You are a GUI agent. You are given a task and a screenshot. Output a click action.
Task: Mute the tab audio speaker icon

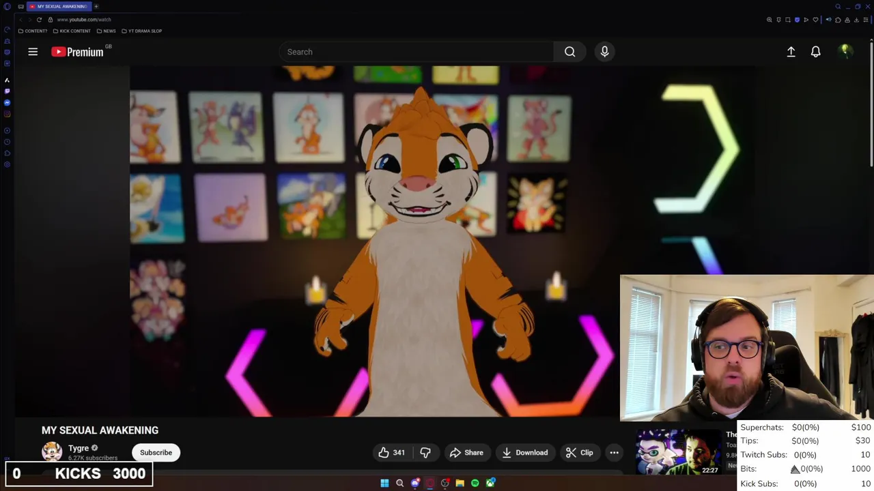828,20
